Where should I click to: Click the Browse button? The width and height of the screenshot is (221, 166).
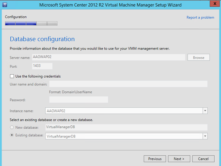pos(198,57)
